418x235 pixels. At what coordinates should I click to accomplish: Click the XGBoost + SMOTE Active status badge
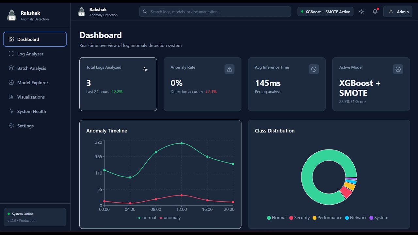click(325, 12)
